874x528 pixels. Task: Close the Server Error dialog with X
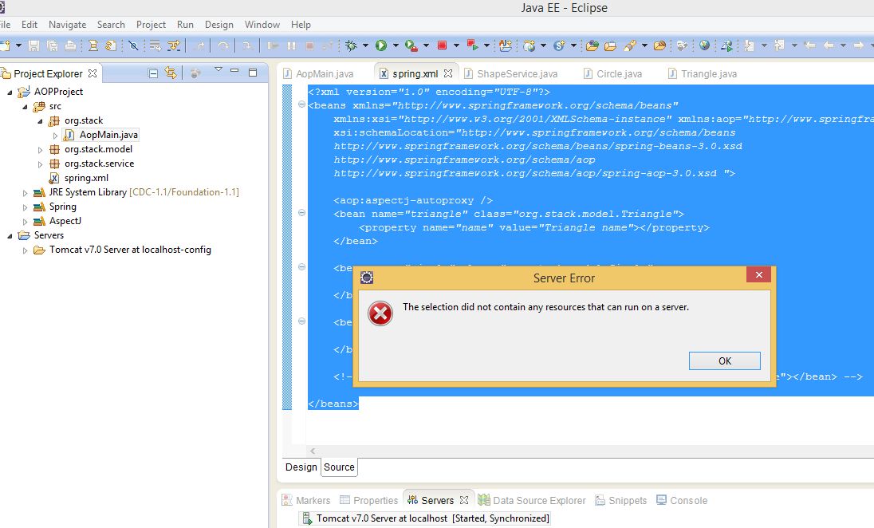pyautogui.click(x=758, y=275)
